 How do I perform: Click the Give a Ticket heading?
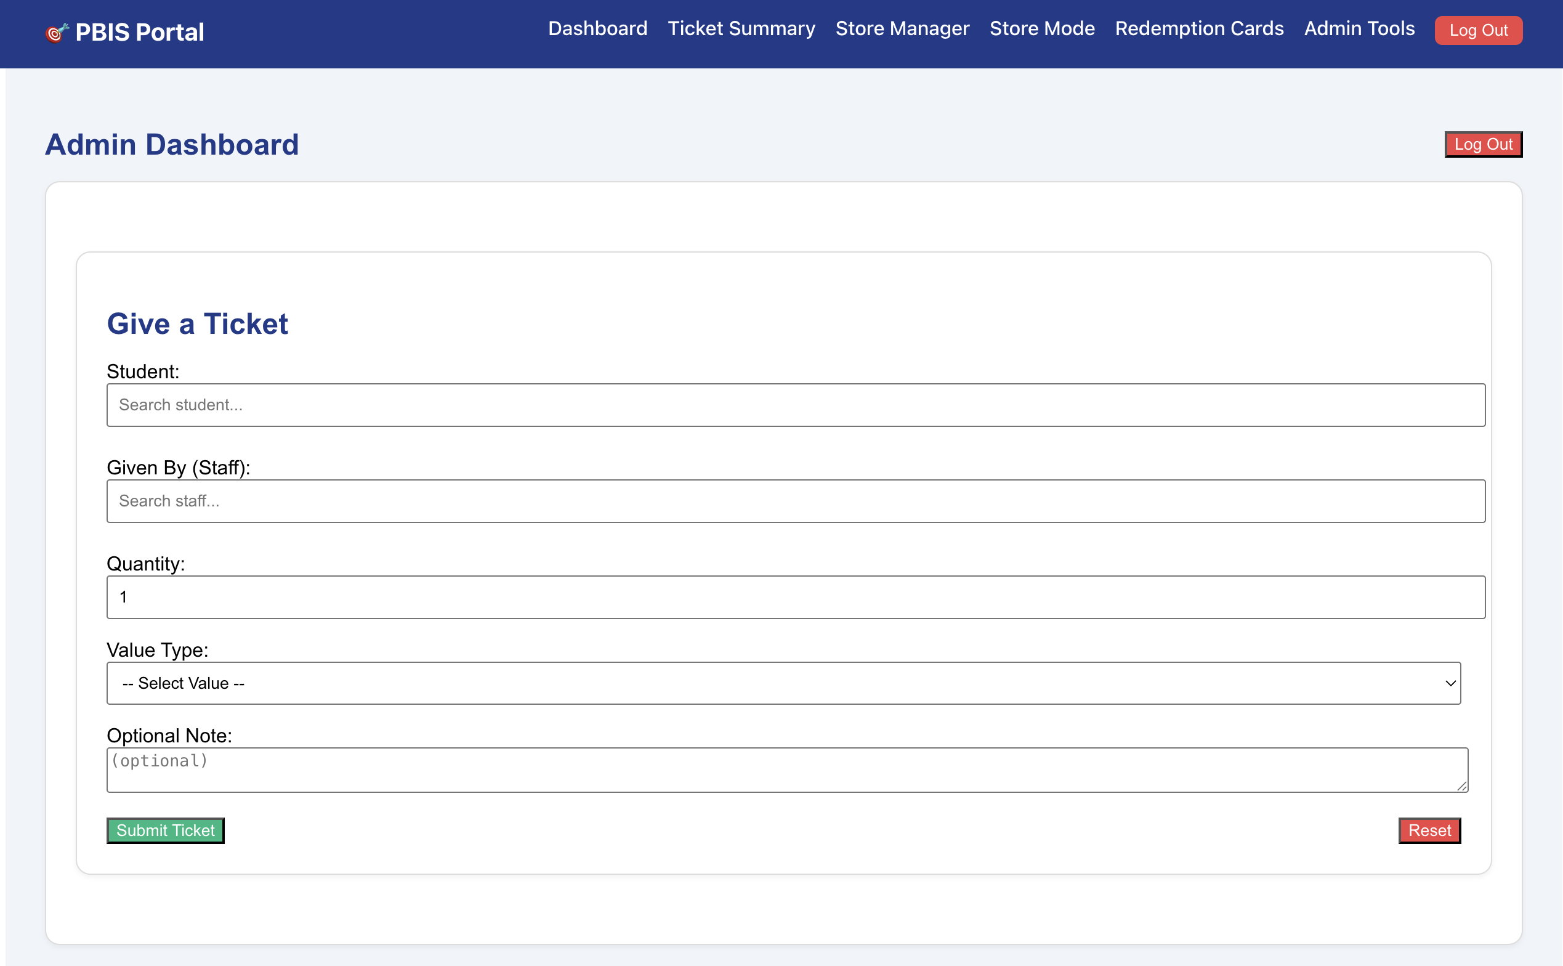click(x=197, y=324)
